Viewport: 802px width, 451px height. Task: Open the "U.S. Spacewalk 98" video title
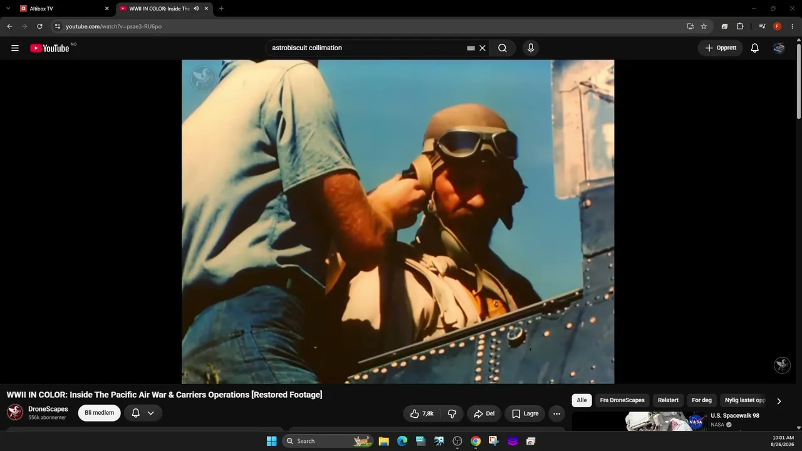click(x=735, y=416)
